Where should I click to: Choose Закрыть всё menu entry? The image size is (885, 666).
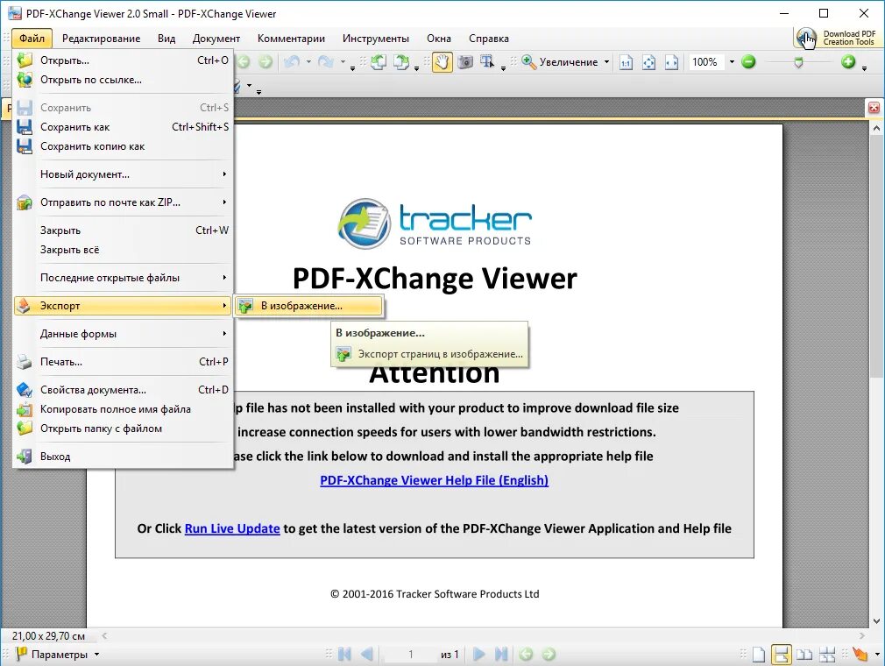pos(123,250)
